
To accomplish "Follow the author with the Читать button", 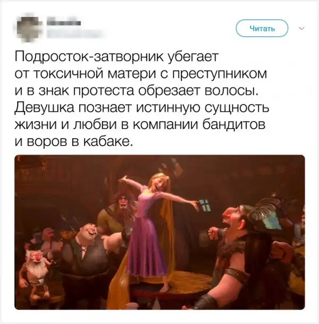I will coord(262,28).
